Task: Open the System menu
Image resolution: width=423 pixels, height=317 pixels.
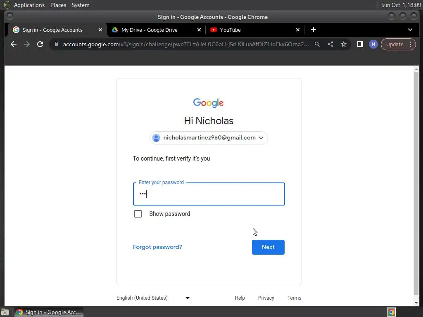Action: click(x=81, y=5)
